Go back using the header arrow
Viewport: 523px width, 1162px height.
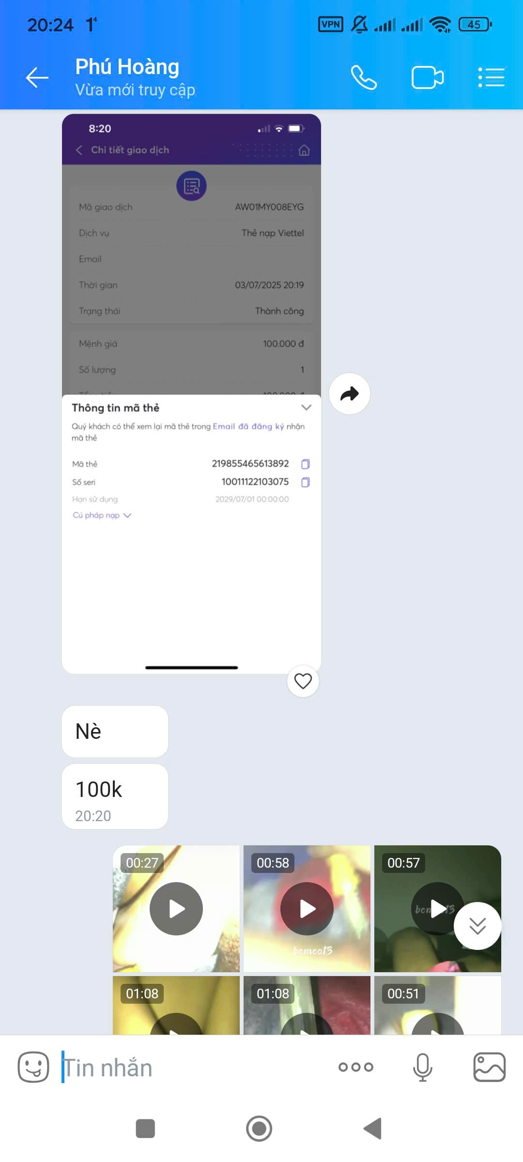point(37,77)
